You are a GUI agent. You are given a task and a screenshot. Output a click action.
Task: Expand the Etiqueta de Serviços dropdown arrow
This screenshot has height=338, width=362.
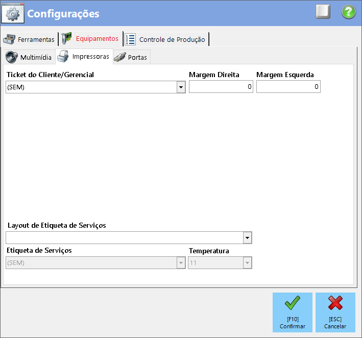(x=181, y=263)
